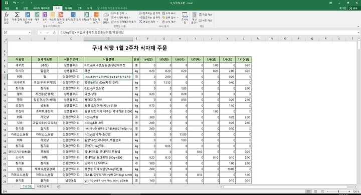The height and width of the screenshot is (195, 361).
Task: Click Error Checking (오류 검사)
Action: pyautogui.click(x=169, y=17)
